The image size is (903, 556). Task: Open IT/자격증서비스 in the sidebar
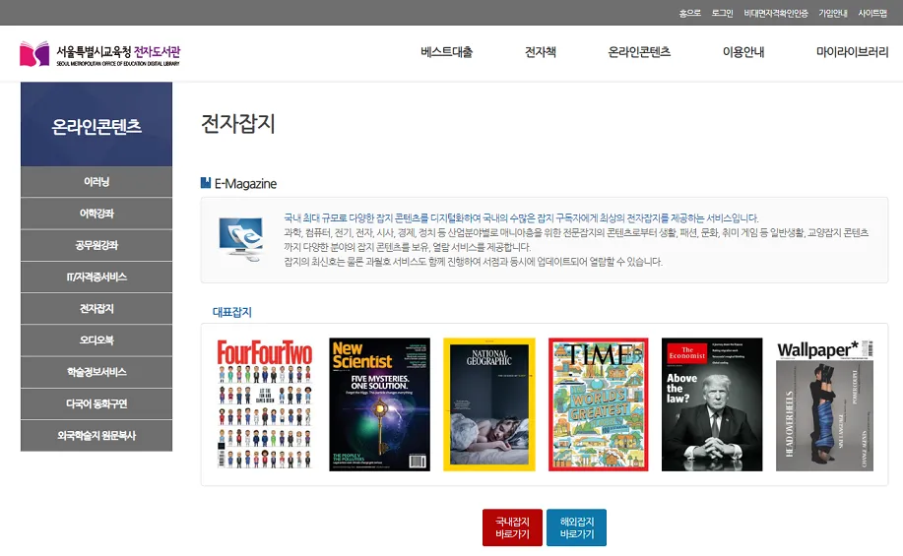[97, 277]
